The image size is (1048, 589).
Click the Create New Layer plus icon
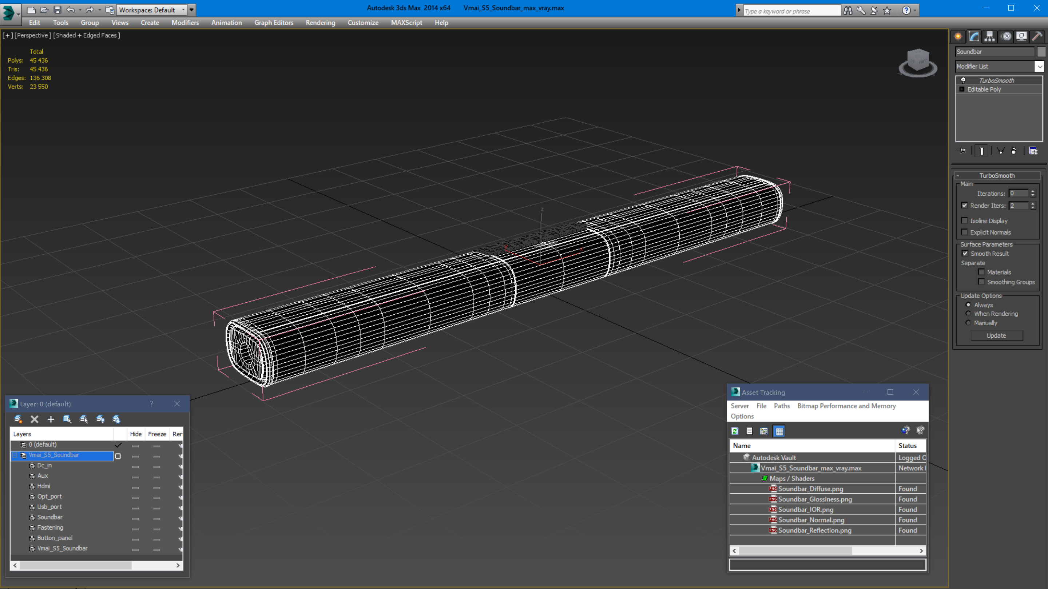(x=51, y=419)
